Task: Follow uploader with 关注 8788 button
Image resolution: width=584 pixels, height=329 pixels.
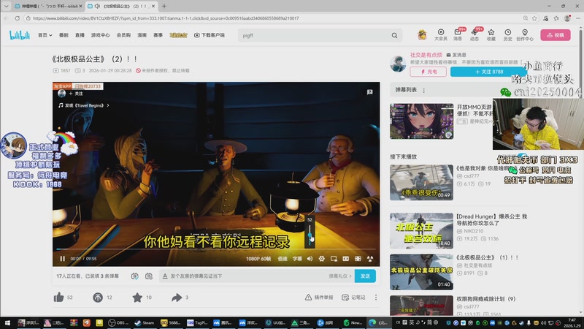Action: [488, 72]
